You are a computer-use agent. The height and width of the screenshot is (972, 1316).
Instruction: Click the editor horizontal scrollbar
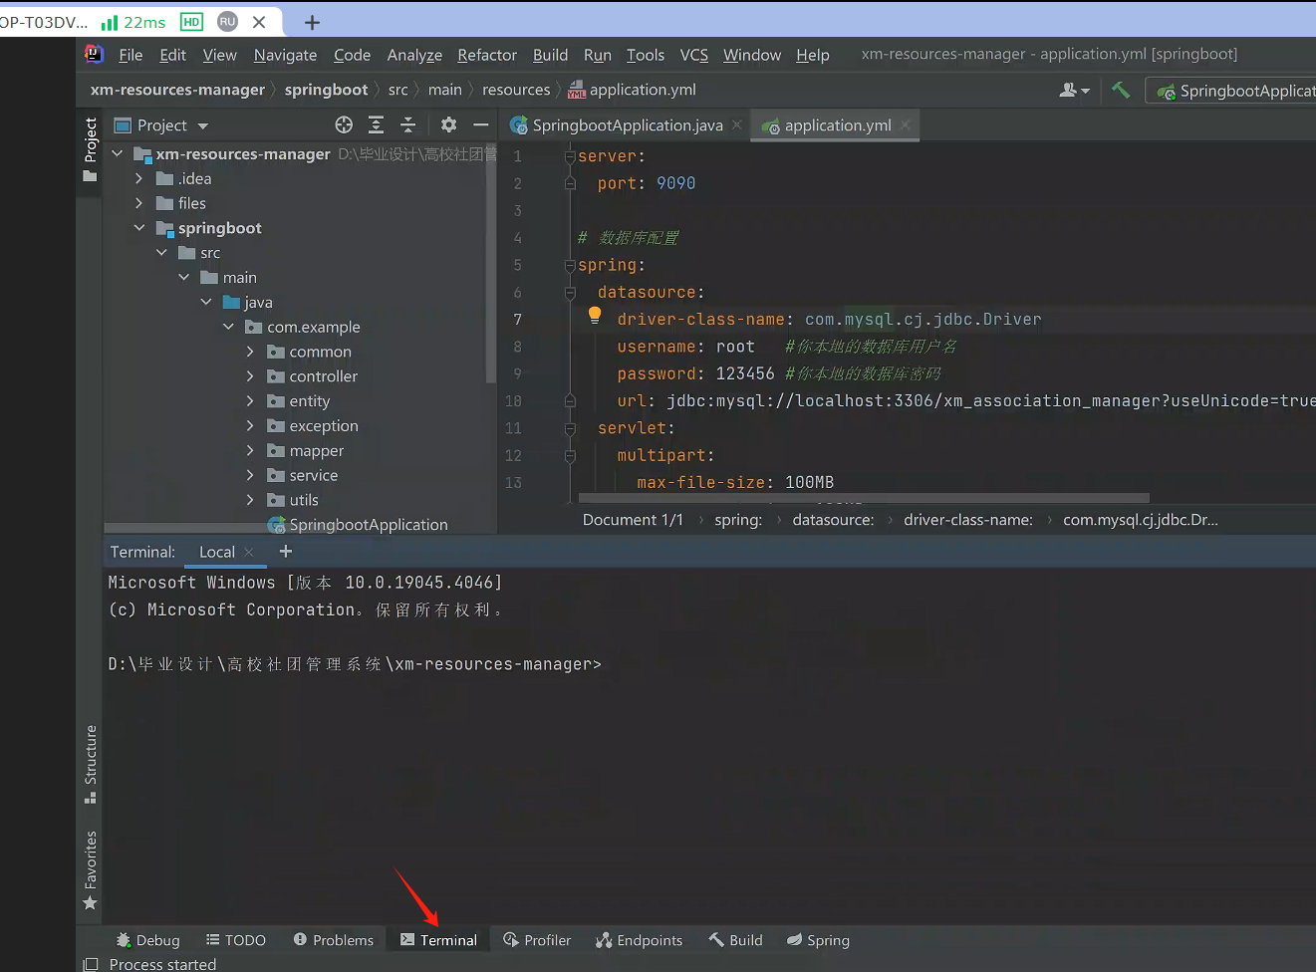click(x=864, y=498)
